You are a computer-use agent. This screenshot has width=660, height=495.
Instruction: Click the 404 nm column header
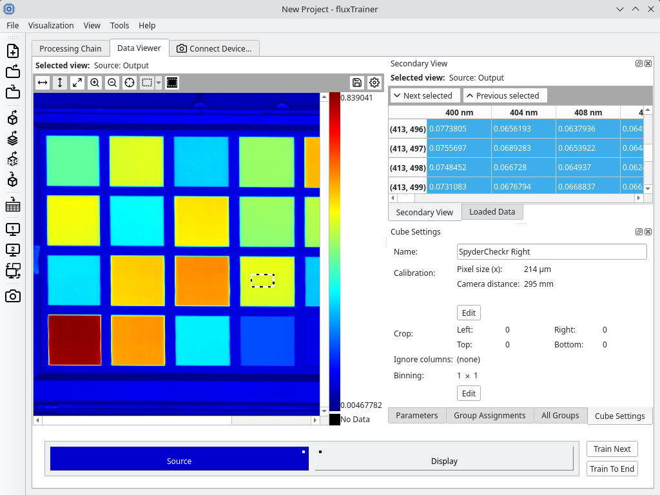coord(523,112)
